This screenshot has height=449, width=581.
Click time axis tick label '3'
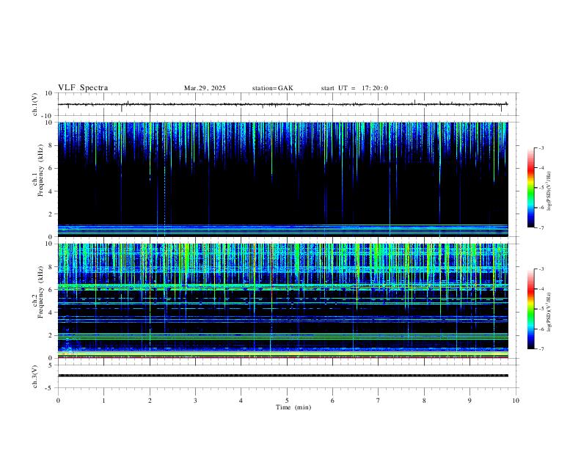tap(195, 401)
